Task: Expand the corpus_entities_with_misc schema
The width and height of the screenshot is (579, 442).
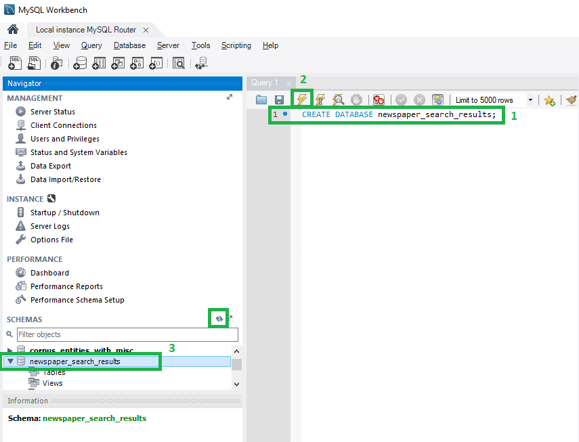Action: (12, 349)
